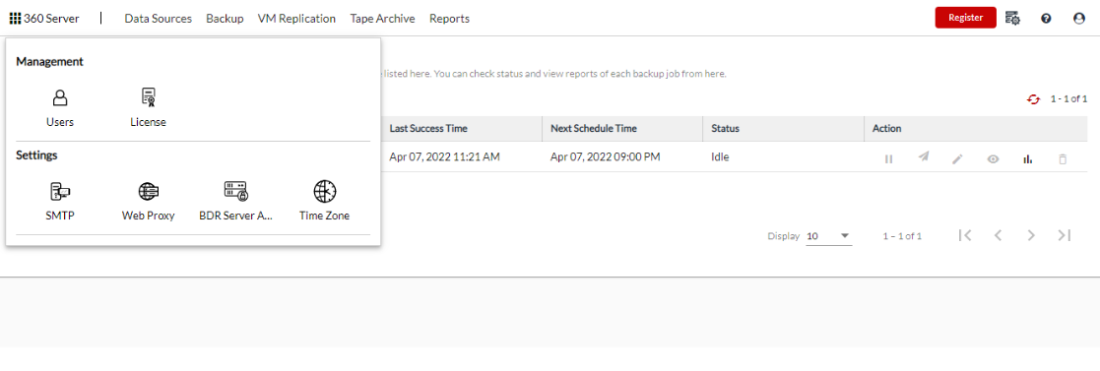View job details with the eye icon
1100x371 pixels.
(993, 159)
